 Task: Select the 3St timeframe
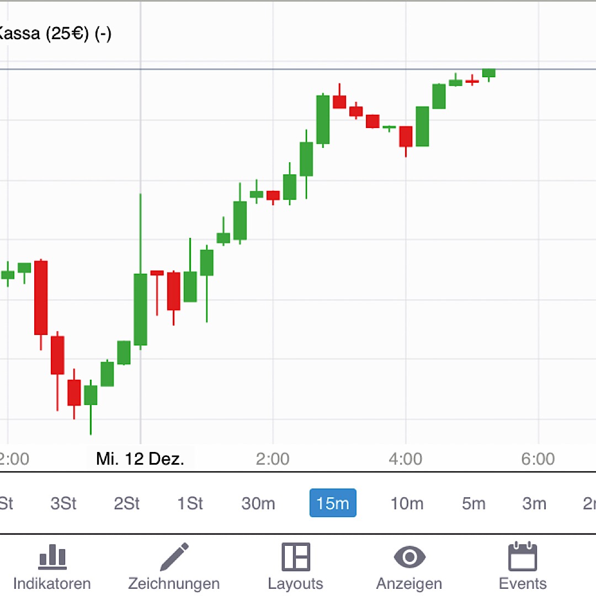[63, 503]
